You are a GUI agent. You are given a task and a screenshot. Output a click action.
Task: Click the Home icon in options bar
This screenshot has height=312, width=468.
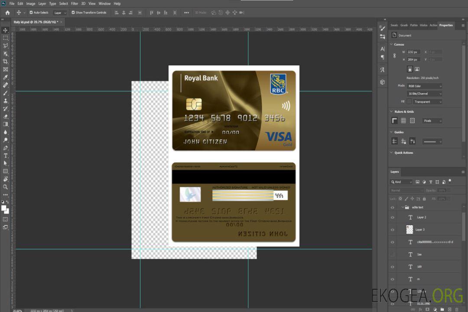pyautogui.click(x=7, y=13)
